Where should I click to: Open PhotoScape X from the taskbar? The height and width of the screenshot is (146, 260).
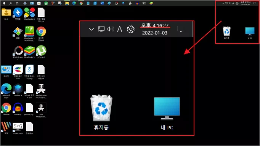[x=116, y=3]
